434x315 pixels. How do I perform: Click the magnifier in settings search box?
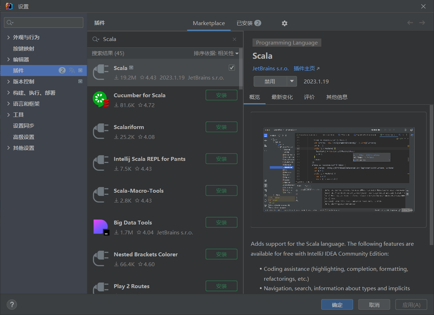click(10, 23)
